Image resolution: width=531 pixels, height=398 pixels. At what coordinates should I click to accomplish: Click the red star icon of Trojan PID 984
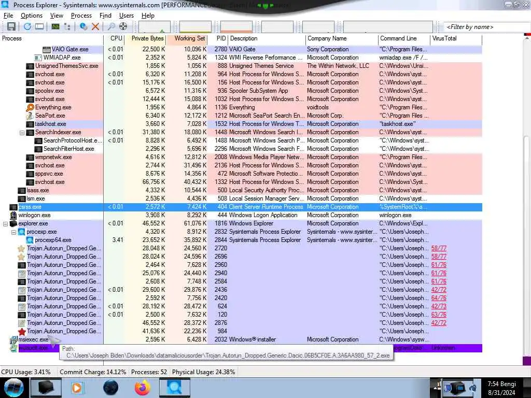click(22, 331)
